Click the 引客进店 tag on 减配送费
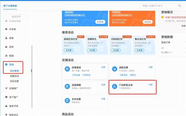This screenshot has height=116, width=186. tap(124, 75)
